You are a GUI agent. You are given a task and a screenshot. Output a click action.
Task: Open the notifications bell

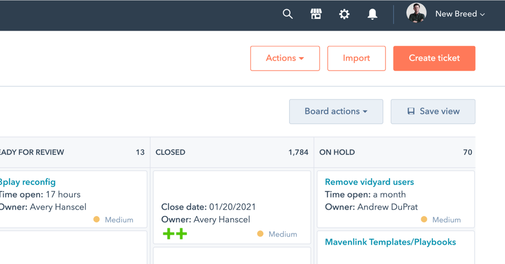pyautogui.click(x=372, y=14)
